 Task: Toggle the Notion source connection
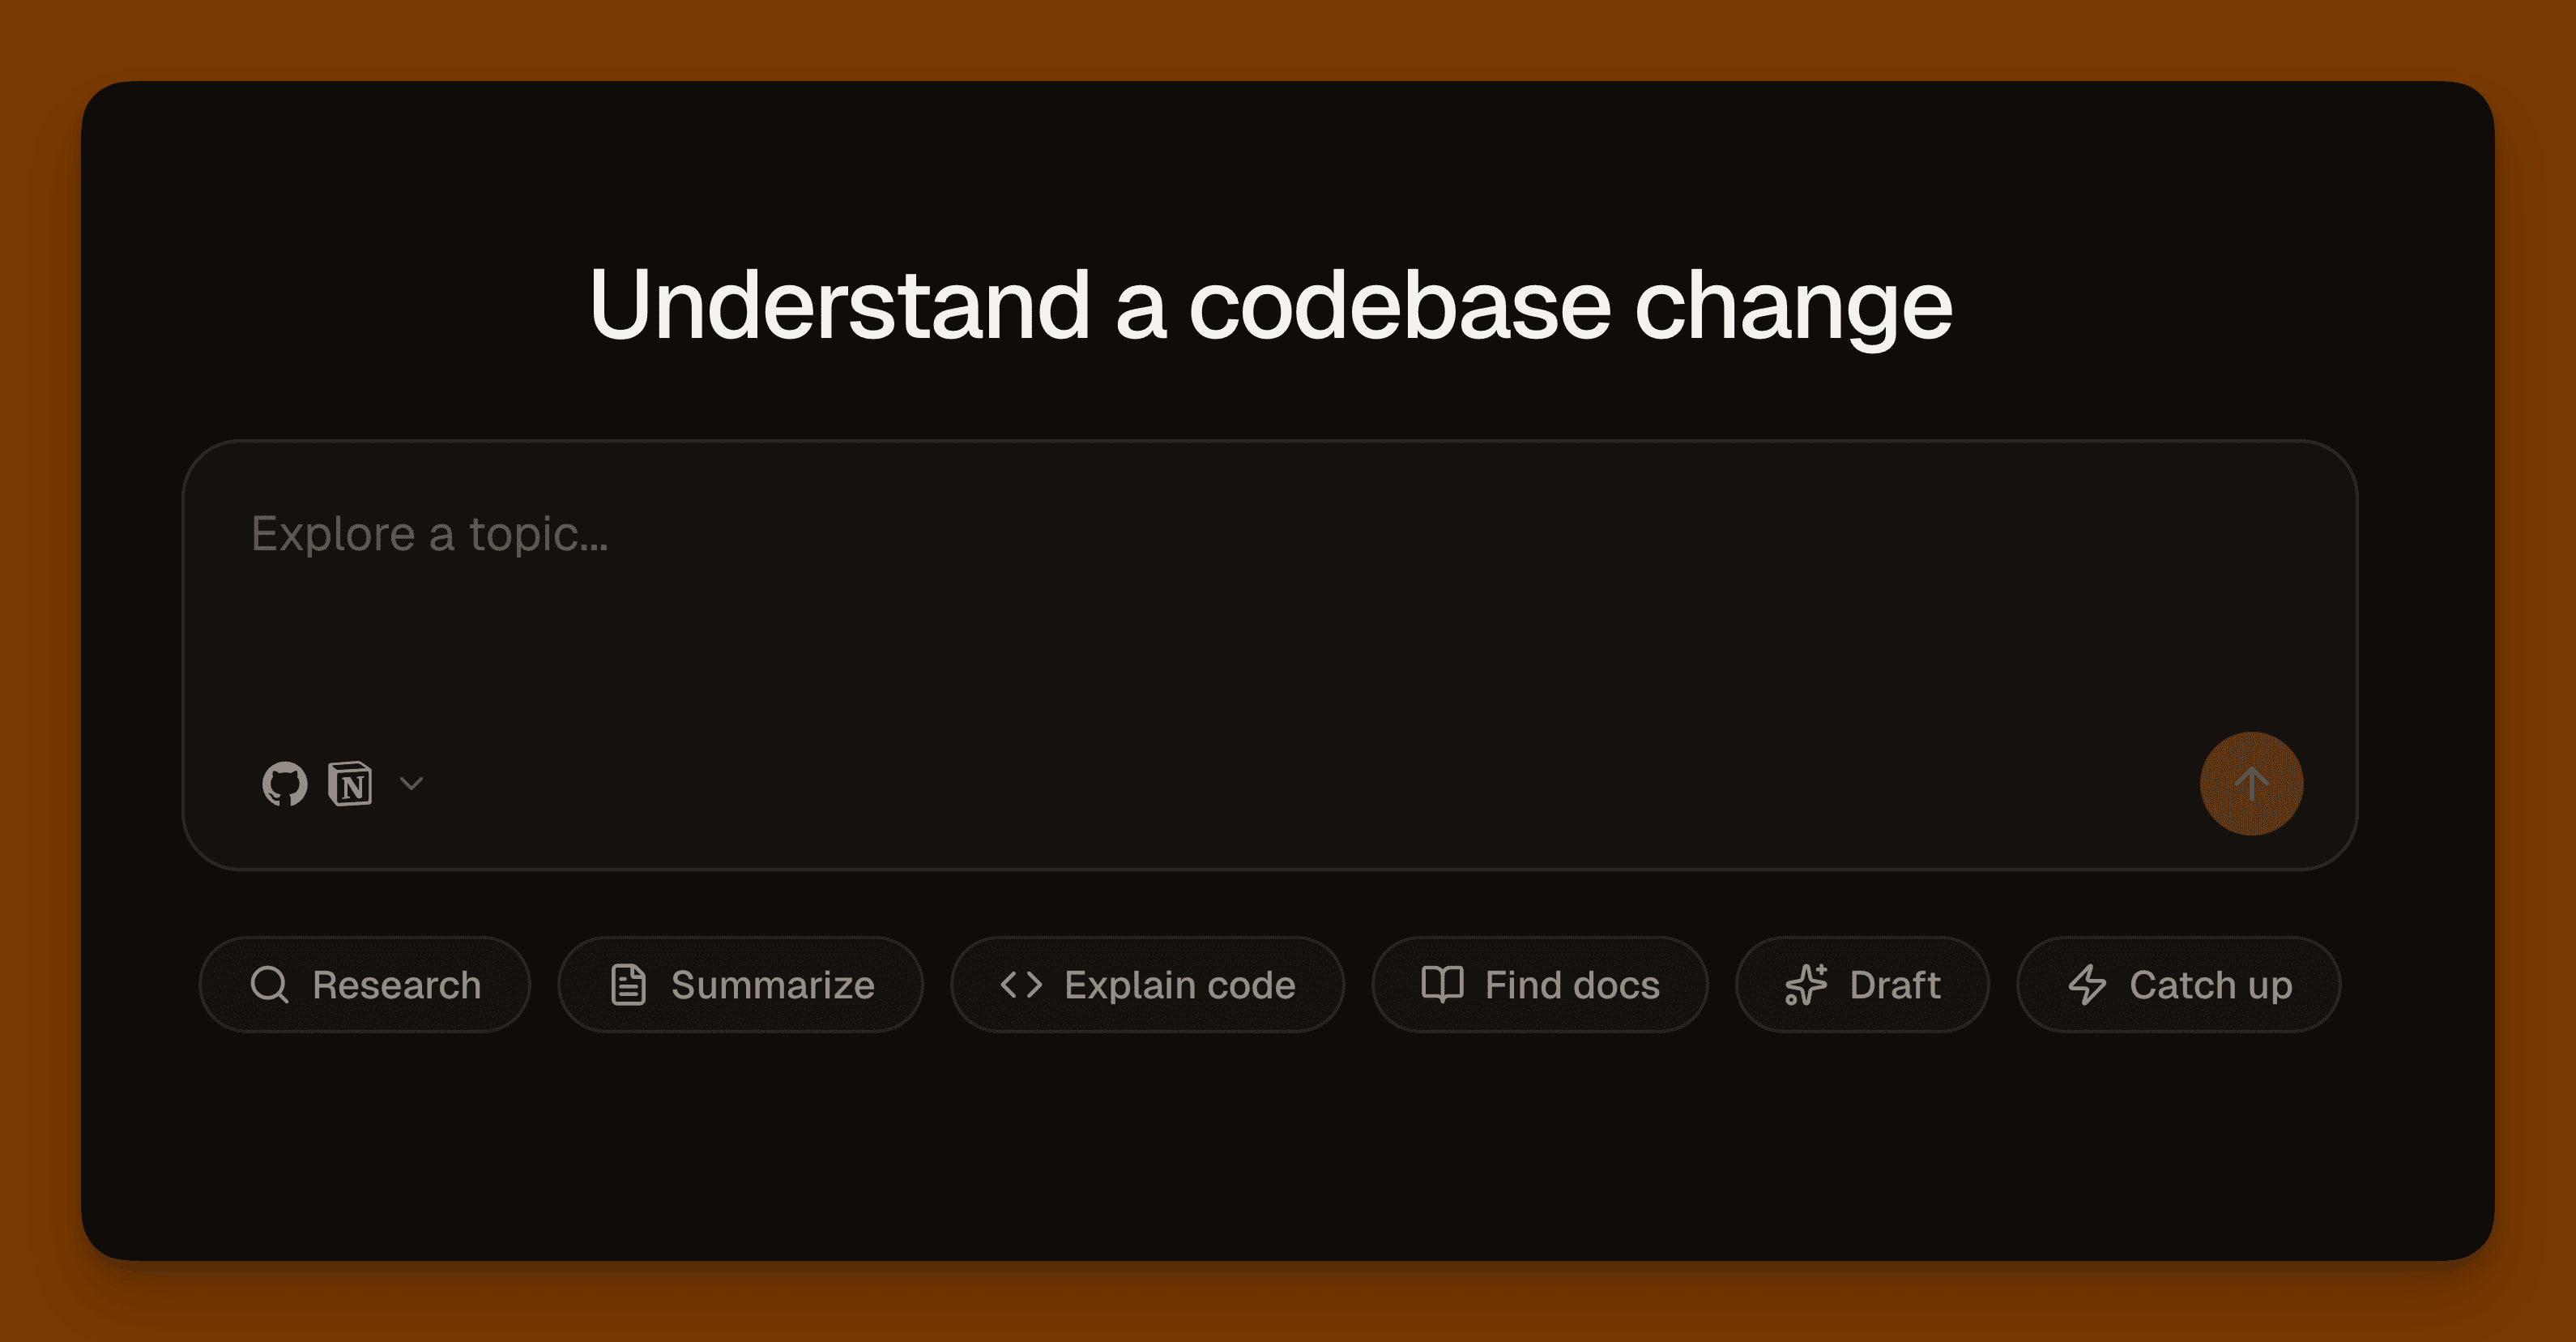tap(351, 784)
